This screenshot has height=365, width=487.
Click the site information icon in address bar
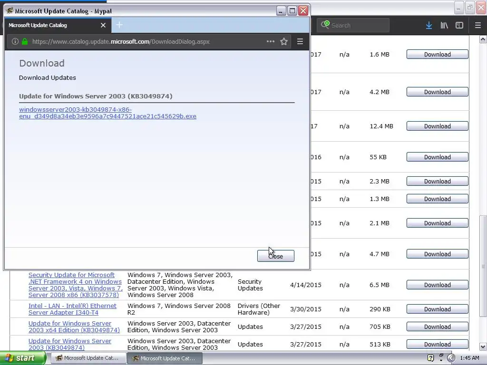click(x=15, y=41)
